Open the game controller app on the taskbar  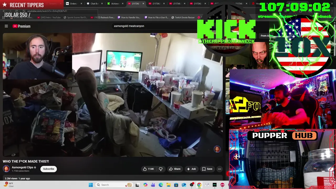[x=207, y=185]
